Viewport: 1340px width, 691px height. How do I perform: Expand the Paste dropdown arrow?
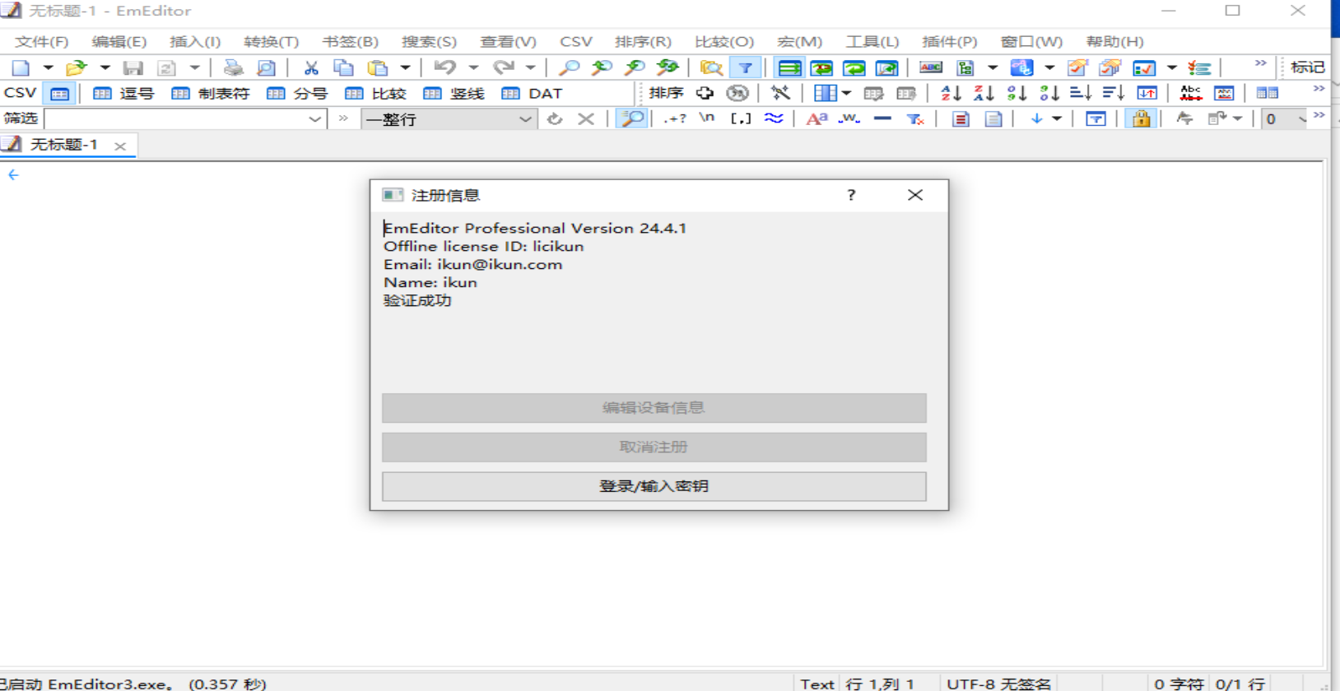[405, 67]
